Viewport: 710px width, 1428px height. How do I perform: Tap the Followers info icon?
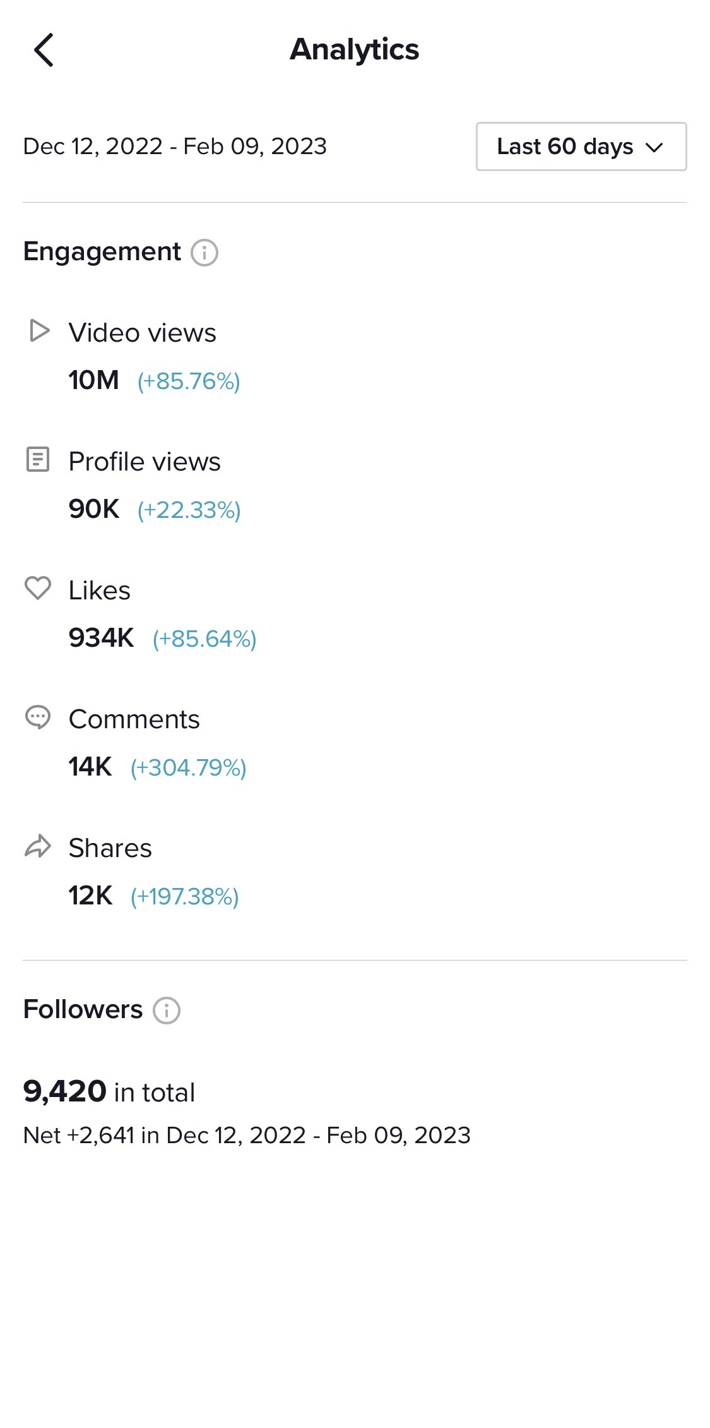167,1011
